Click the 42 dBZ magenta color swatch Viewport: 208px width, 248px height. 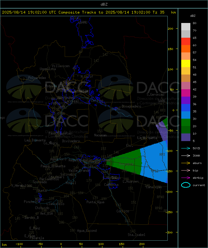(186, 93)
